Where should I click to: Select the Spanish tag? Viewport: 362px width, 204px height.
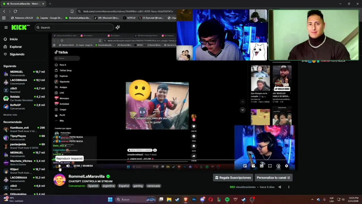pos(93,186)
